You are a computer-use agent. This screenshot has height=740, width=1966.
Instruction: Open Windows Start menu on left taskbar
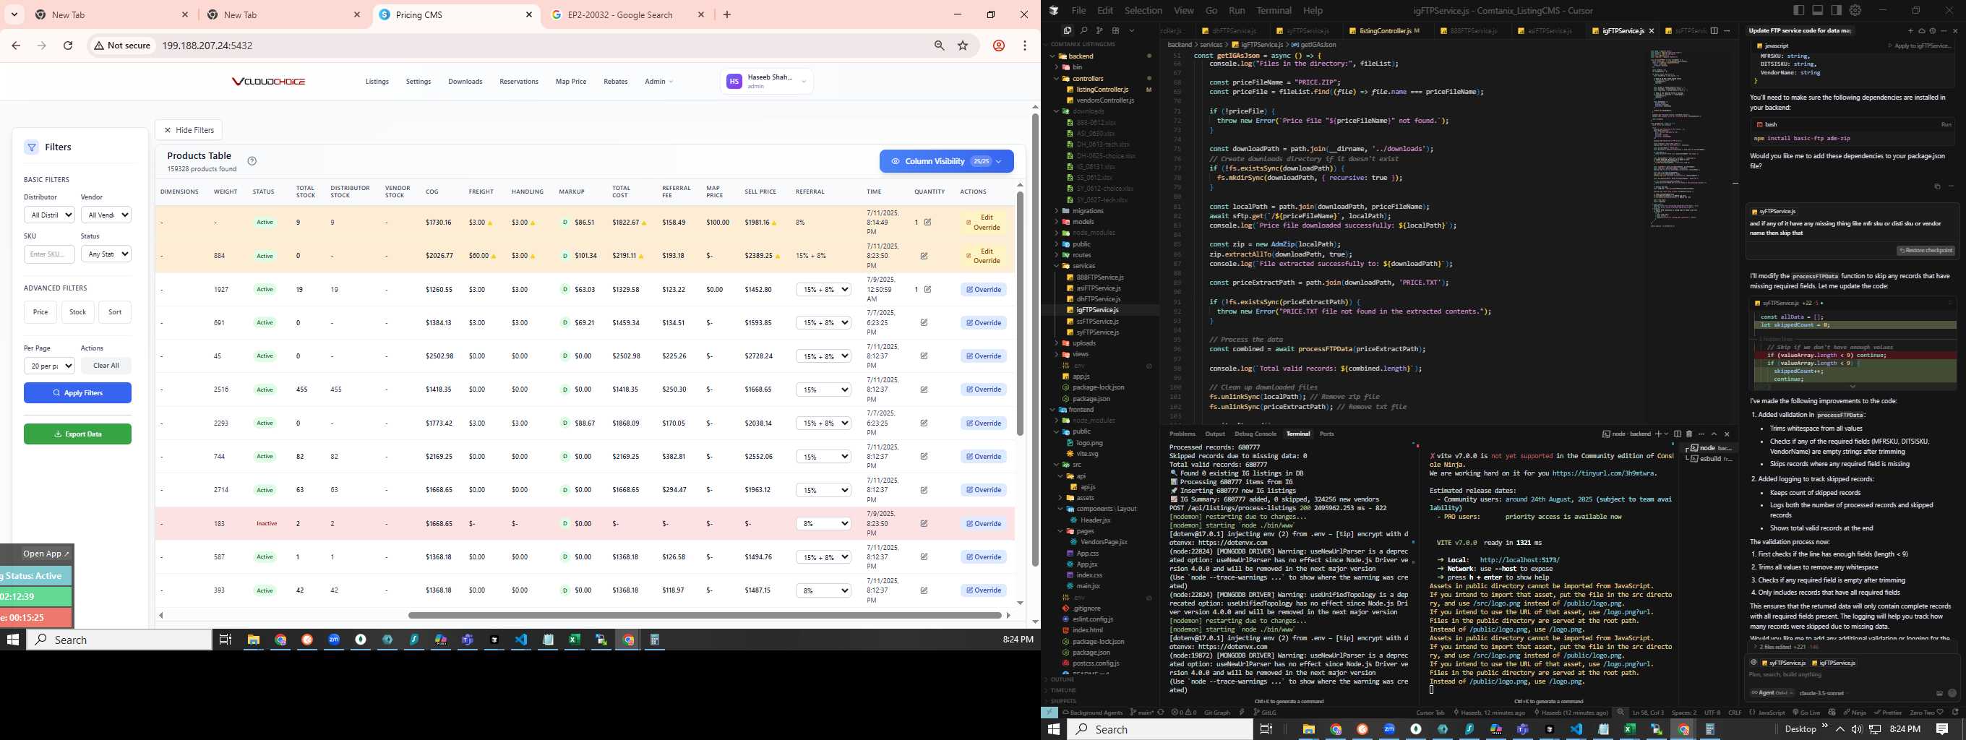tap(12, 640)
